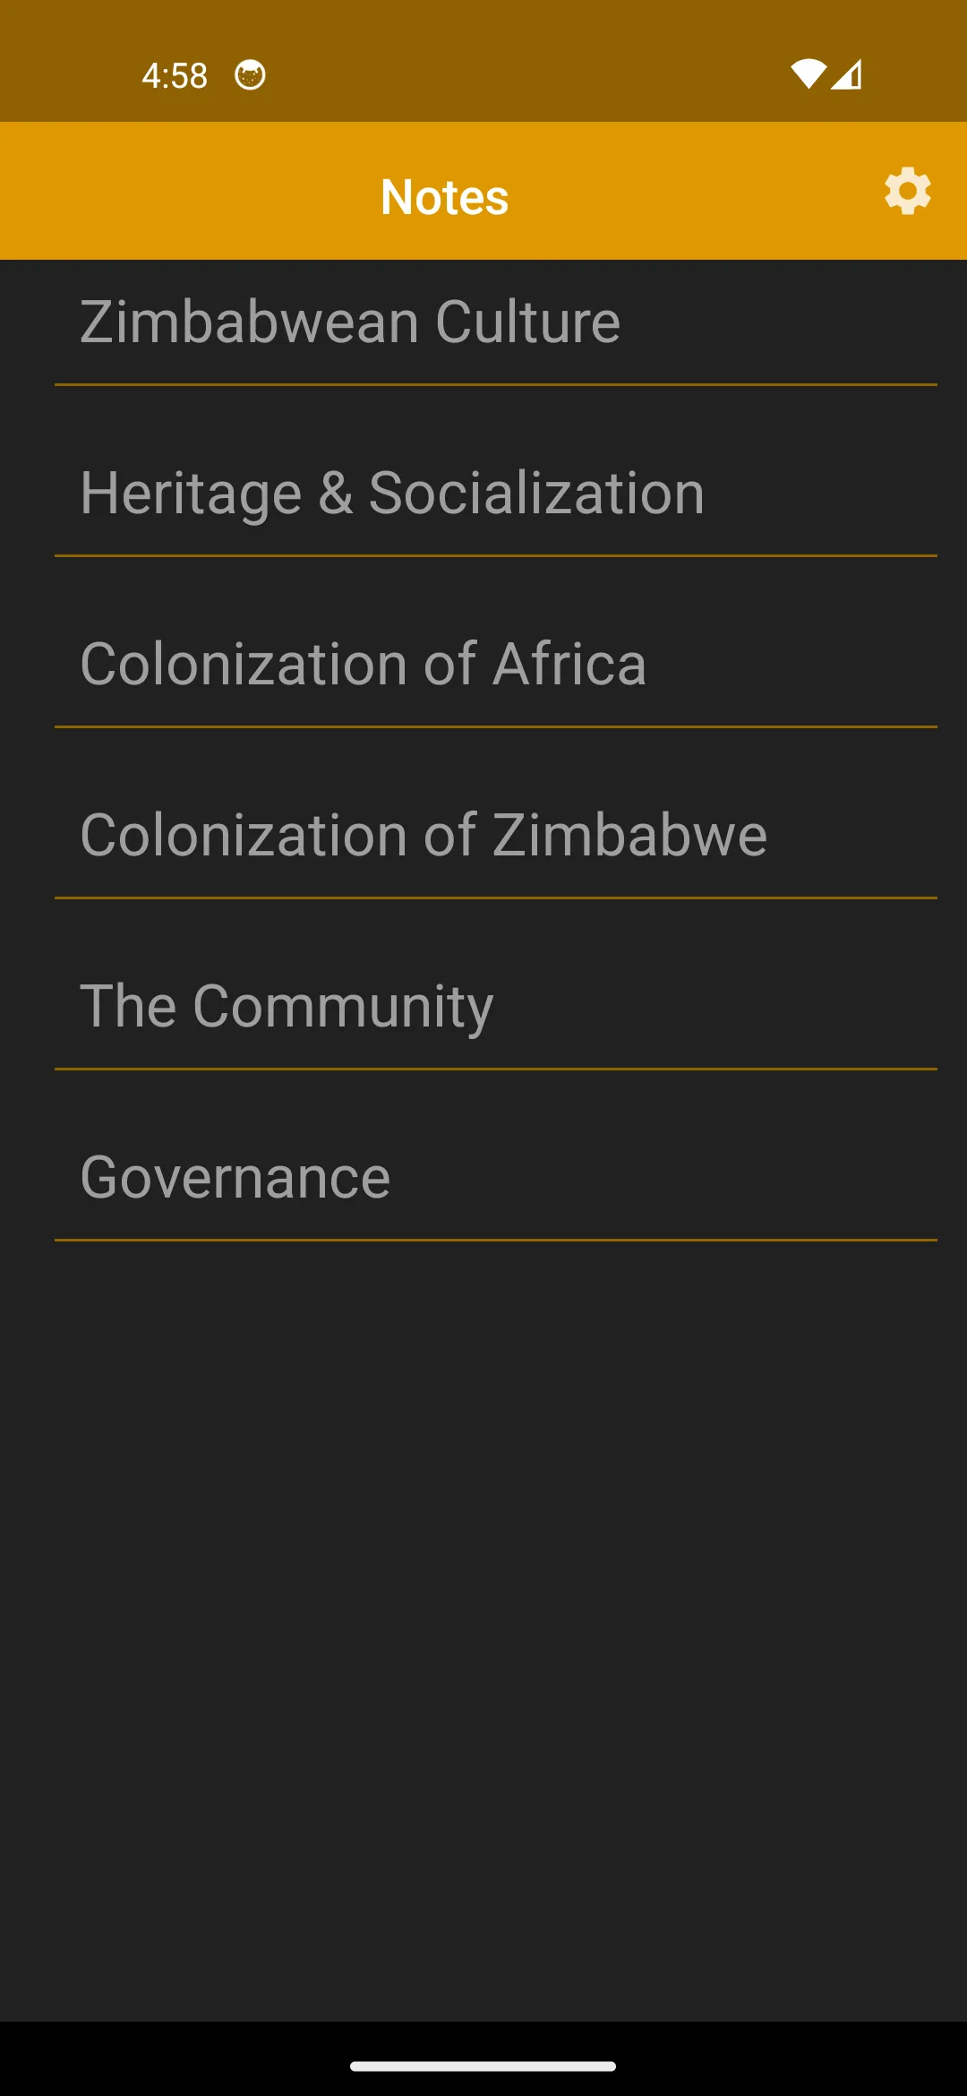967x2096 pixels.
Task: Open the Zimbabwean Culture note
Action: coord(496,322)
